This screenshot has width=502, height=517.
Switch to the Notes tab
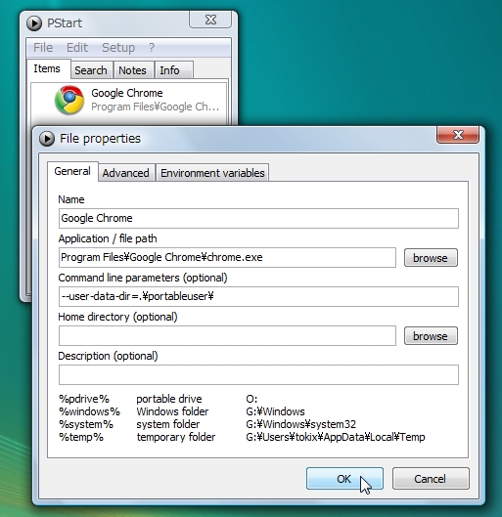[133, 70]
